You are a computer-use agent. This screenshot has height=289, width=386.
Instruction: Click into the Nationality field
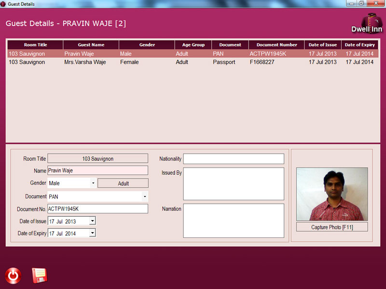coord(234,159)
